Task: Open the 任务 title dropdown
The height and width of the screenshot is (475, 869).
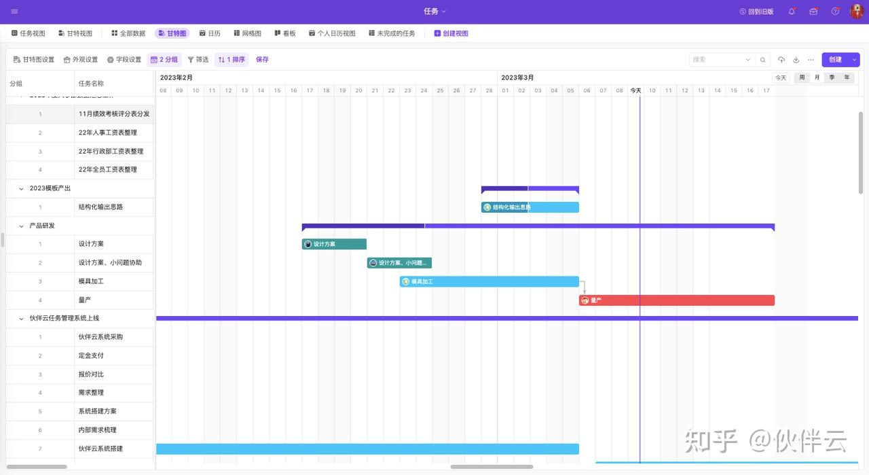Action: coord(434,12)
